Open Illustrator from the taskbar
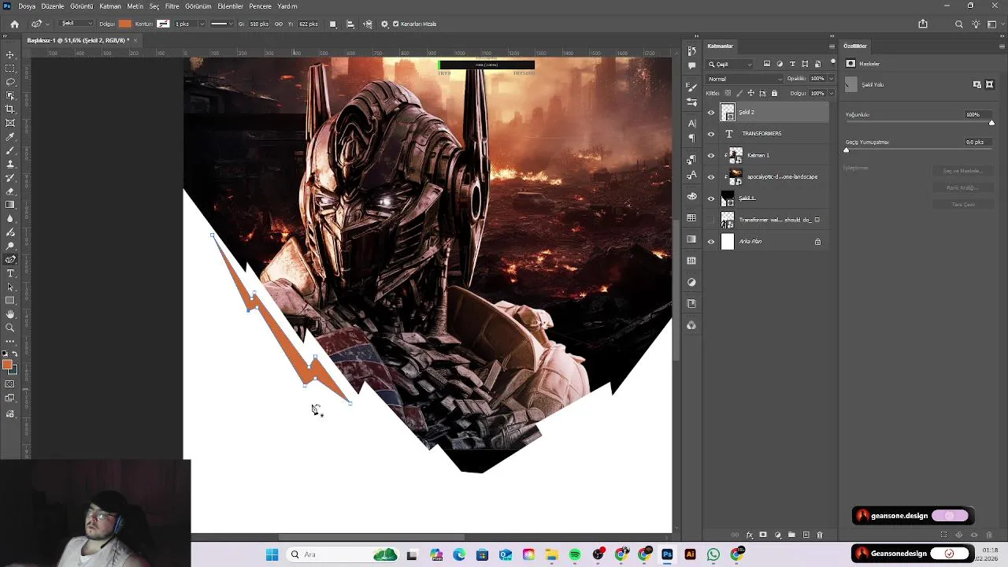This screenshot has width=1008, height=567. point(691,554)
